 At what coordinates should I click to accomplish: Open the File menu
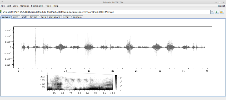3,6
